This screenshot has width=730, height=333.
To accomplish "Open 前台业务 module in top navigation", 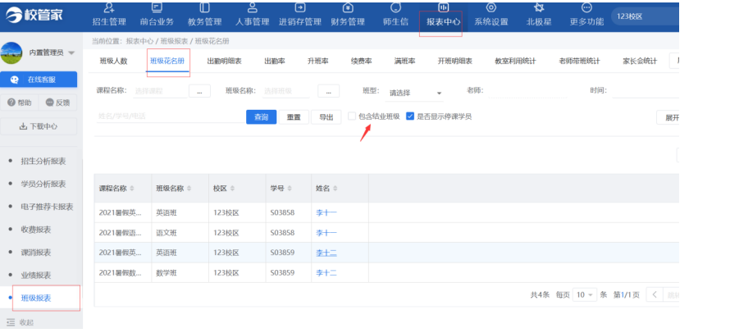I will point(157,16).
